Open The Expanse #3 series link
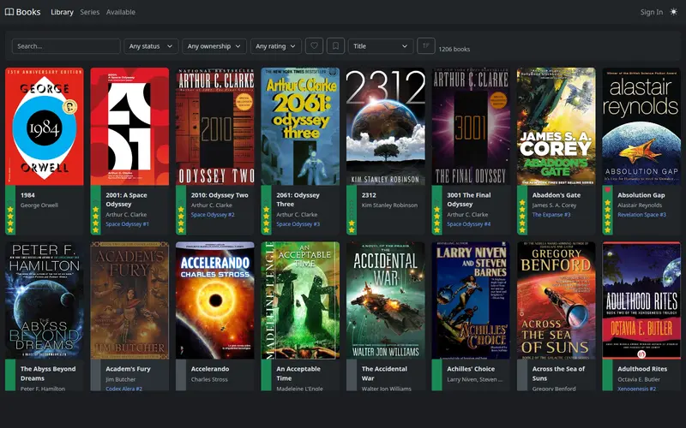Viewport: 686px width, 428px height. click(x=551, y=215)
